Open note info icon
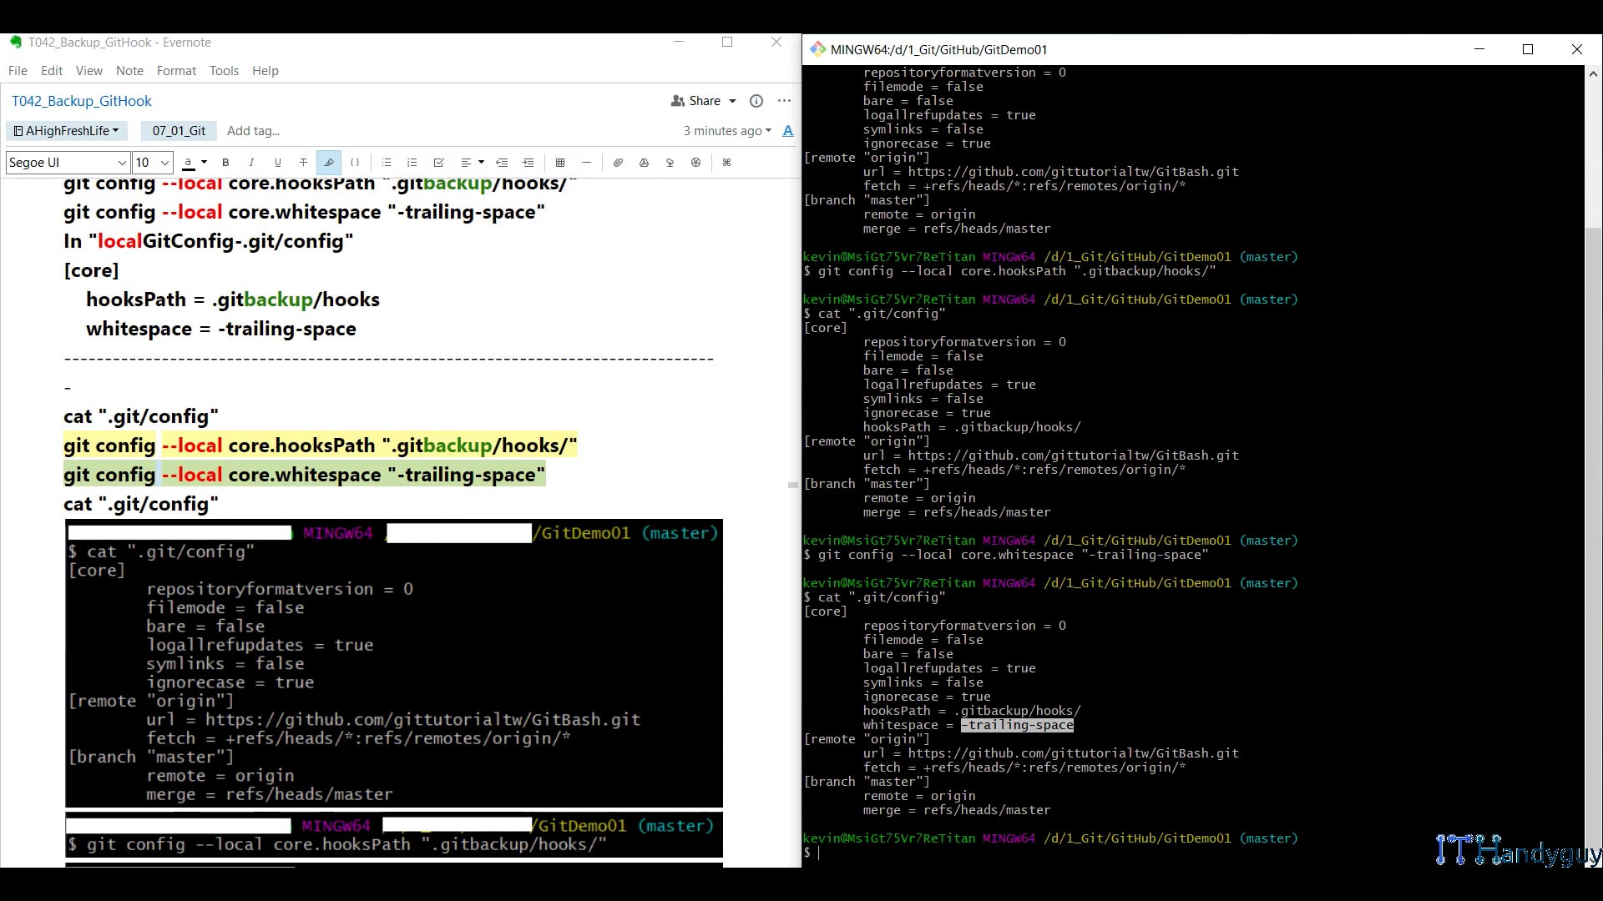This screenshot has height=901, width=1603. click(756, 101)
